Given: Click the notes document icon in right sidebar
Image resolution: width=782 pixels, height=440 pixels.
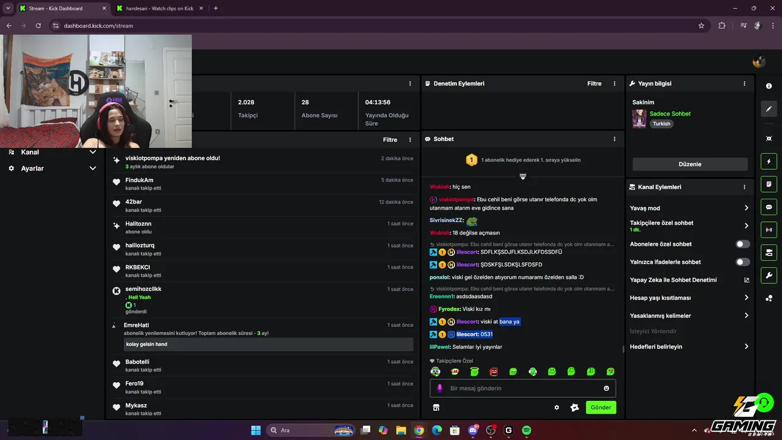Looking at the screenshot, I should coord(769,184).
